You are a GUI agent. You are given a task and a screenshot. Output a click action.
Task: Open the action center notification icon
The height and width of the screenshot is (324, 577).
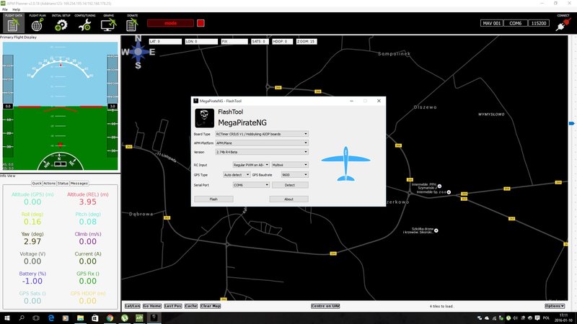point(537,318)
